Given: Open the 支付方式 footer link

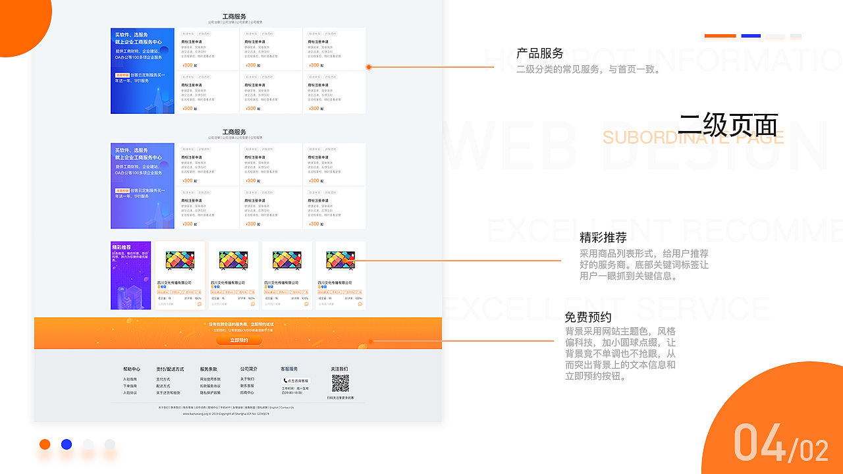Looking at the screenshot, I should 163,379.
